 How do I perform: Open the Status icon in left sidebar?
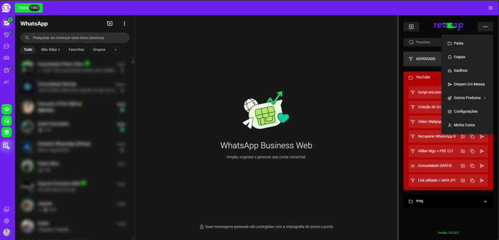(x=7, y=35)
